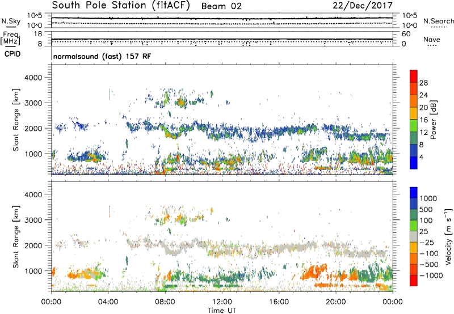Click the "−25" tick on Velocity colorbar

[x=427, y=242]
